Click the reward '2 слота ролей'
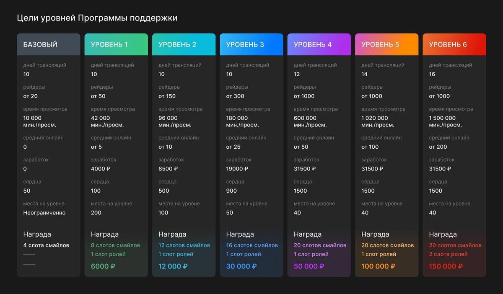 click(x=448, y=254)
